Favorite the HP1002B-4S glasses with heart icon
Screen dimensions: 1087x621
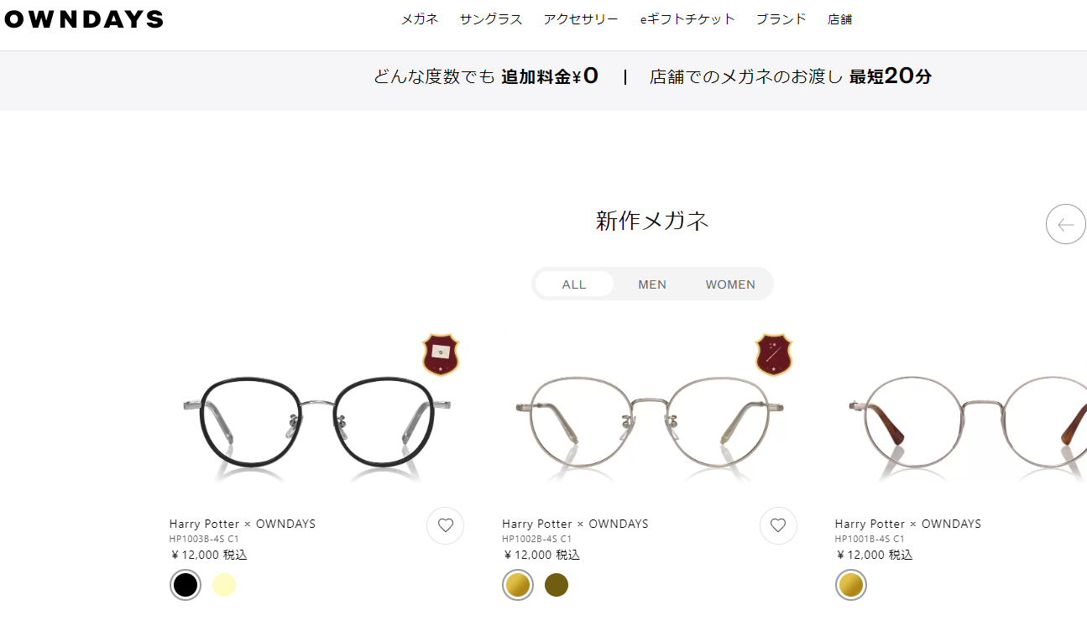pyautogui.click(x=778, y=526)
